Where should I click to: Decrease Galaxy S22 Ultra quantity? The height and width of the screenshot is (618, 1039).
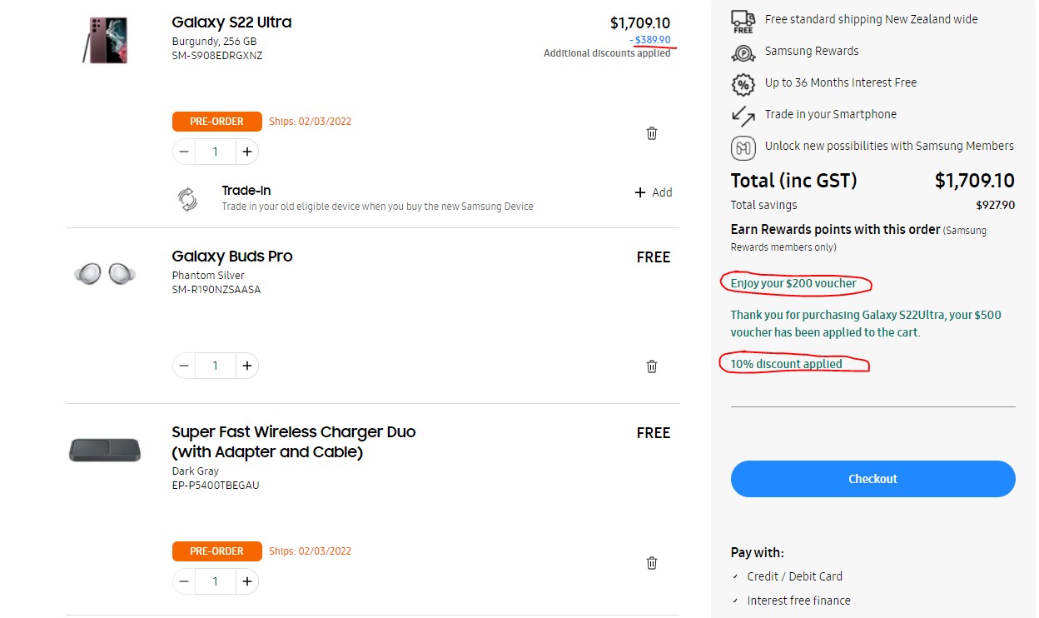point(184,152)
